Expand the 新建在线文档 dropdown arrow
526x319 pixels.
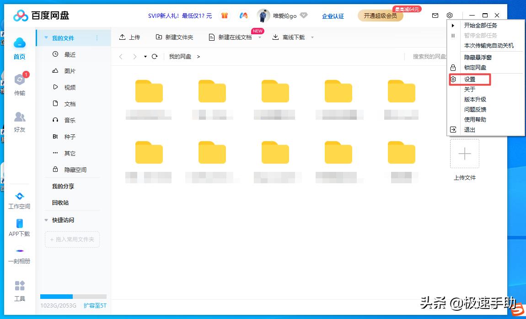click(260, 37)
